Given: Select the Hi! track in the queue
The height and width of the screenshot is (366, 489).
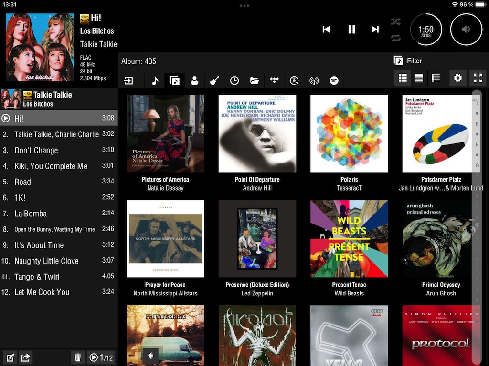Looking at the screenshot, I should click(59, 118).
